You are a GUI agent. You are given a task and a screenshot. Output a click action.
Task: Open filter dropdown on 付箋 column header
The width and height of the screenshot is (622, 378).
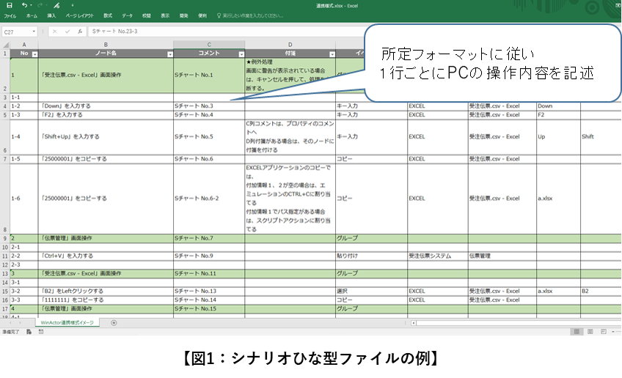332,54
